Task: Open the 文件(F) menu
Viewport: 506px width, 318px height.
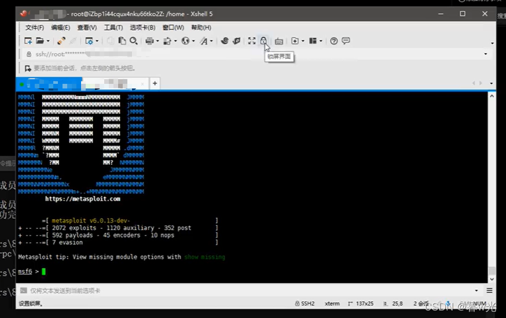Action: coord(34,27)
